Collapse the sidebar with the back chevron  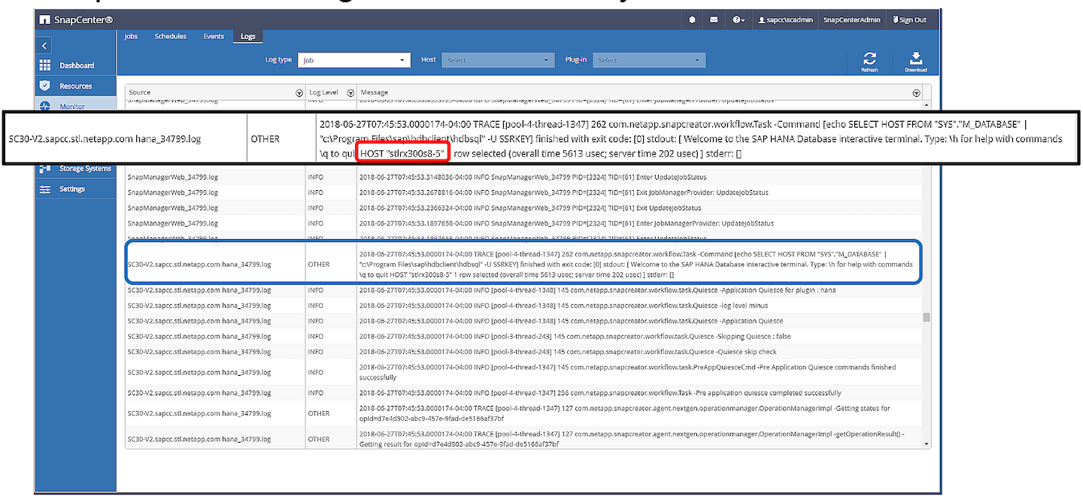[x=44, y=46]
